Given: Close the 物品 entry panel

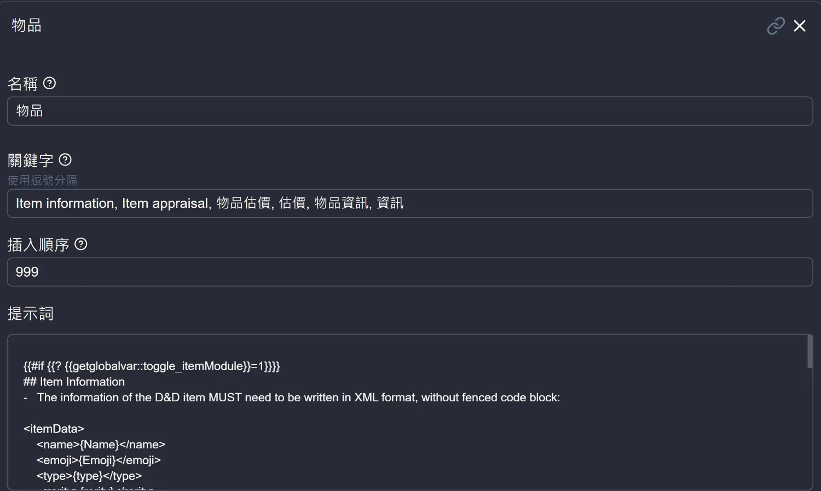Looking at the screenshot, I should point(800,26).
